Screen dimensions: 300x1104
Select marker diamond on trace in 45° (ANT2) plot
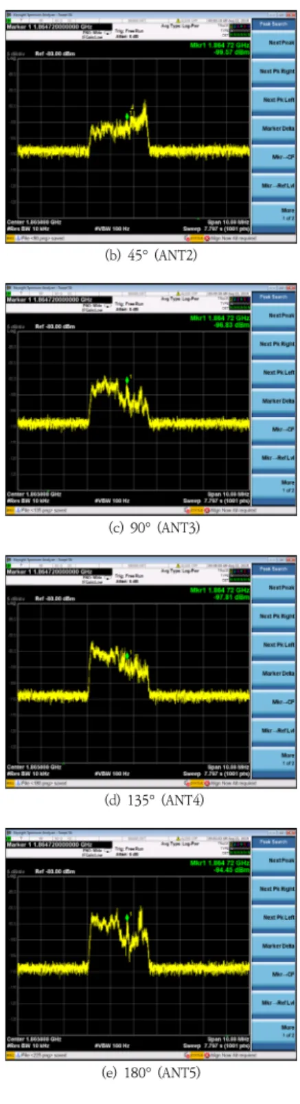127,116
